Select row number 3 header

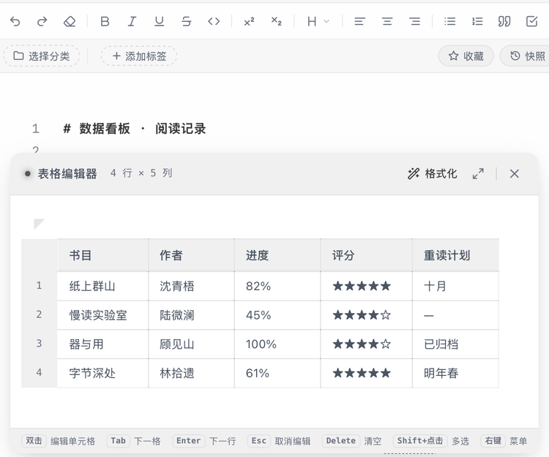point(40,344)
